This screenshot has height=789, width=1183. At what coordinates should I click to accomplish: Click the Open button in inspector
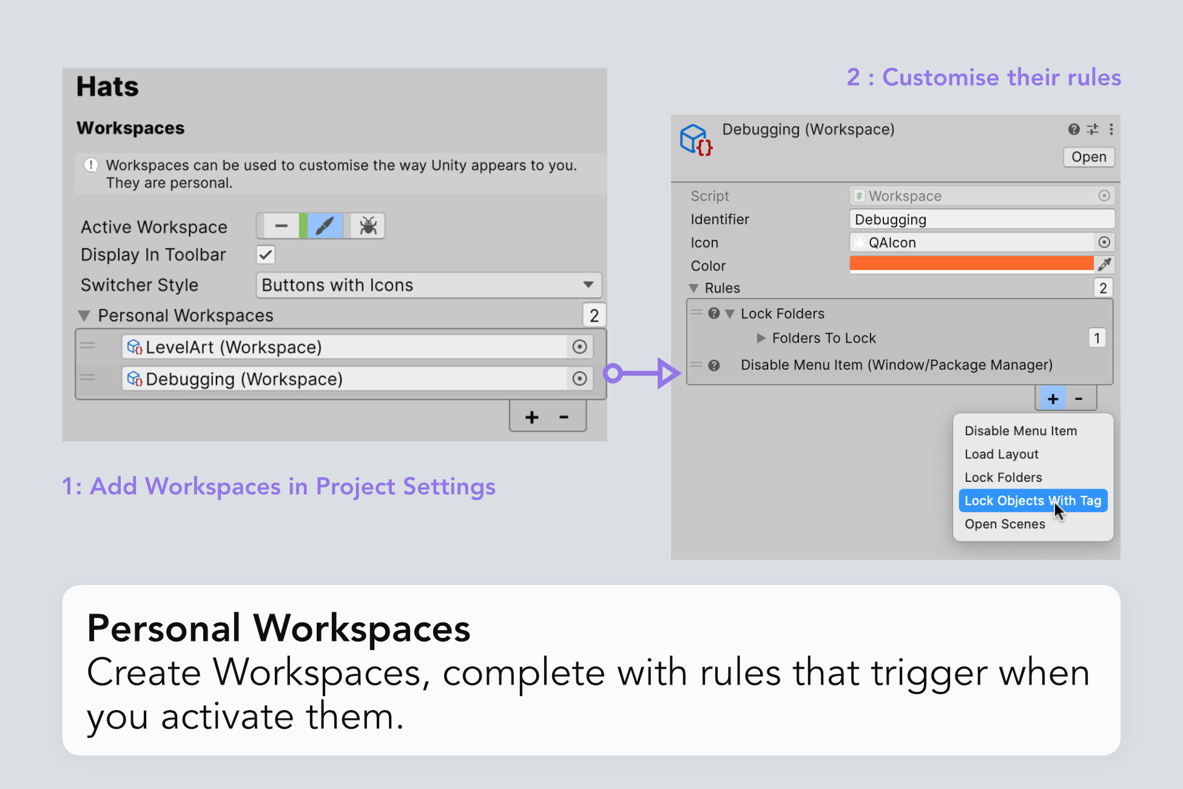point(1088,157)
